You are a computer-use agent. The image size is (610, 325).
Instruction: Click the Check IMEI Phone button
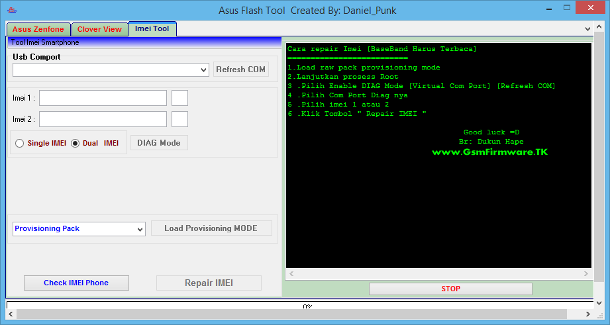76,283
